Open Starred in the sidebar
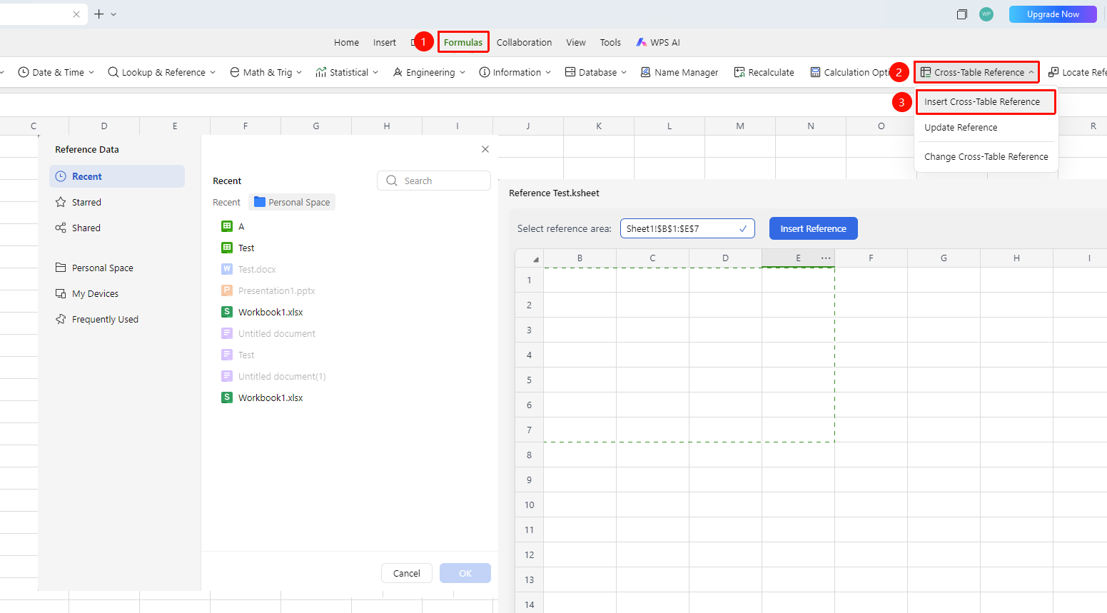Image resolution: width=1107 pixels, height=613 pixels. (x=117, y=202)
